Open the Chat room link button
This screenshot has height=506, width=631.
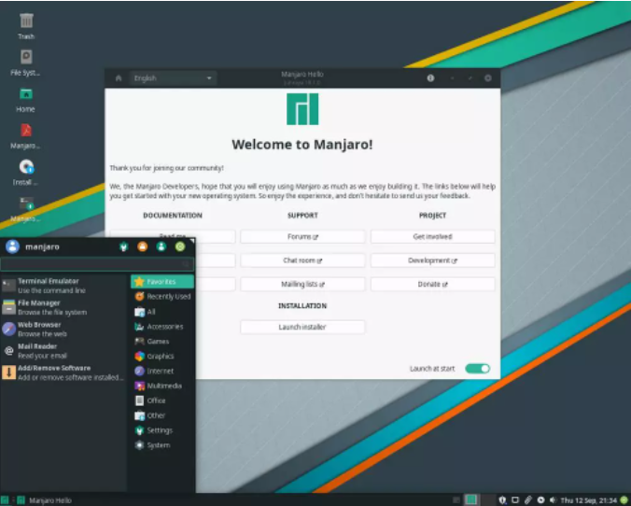click(302, 260)
